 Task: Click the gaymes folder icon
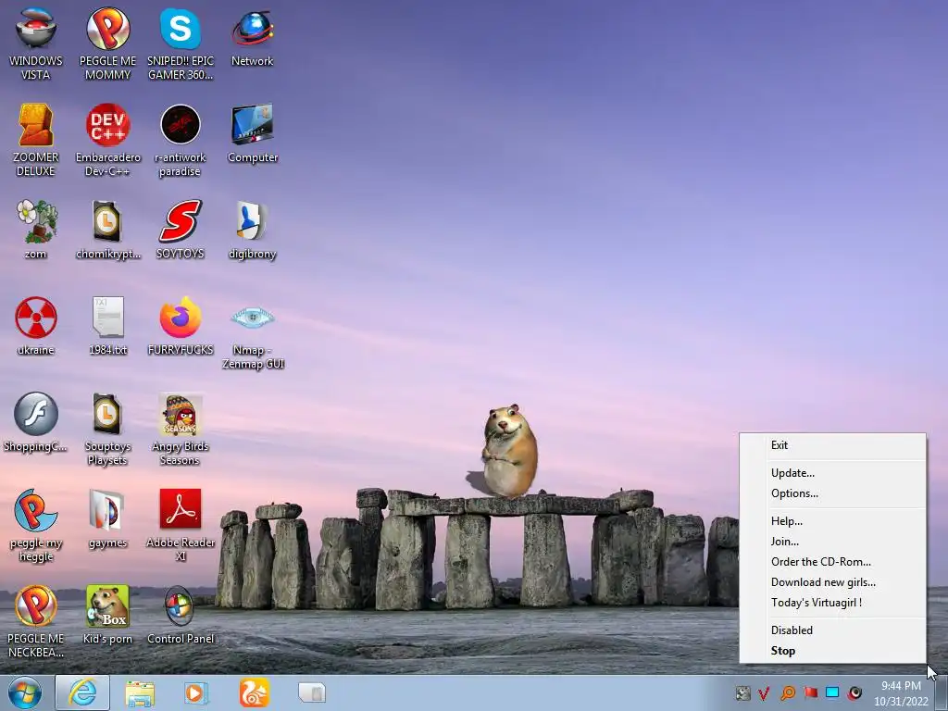tap(107, 518)
